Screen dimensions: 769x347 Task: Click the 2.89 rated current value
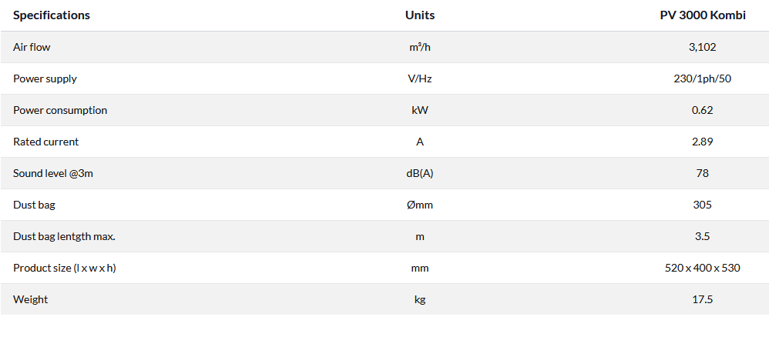(702, 142)
